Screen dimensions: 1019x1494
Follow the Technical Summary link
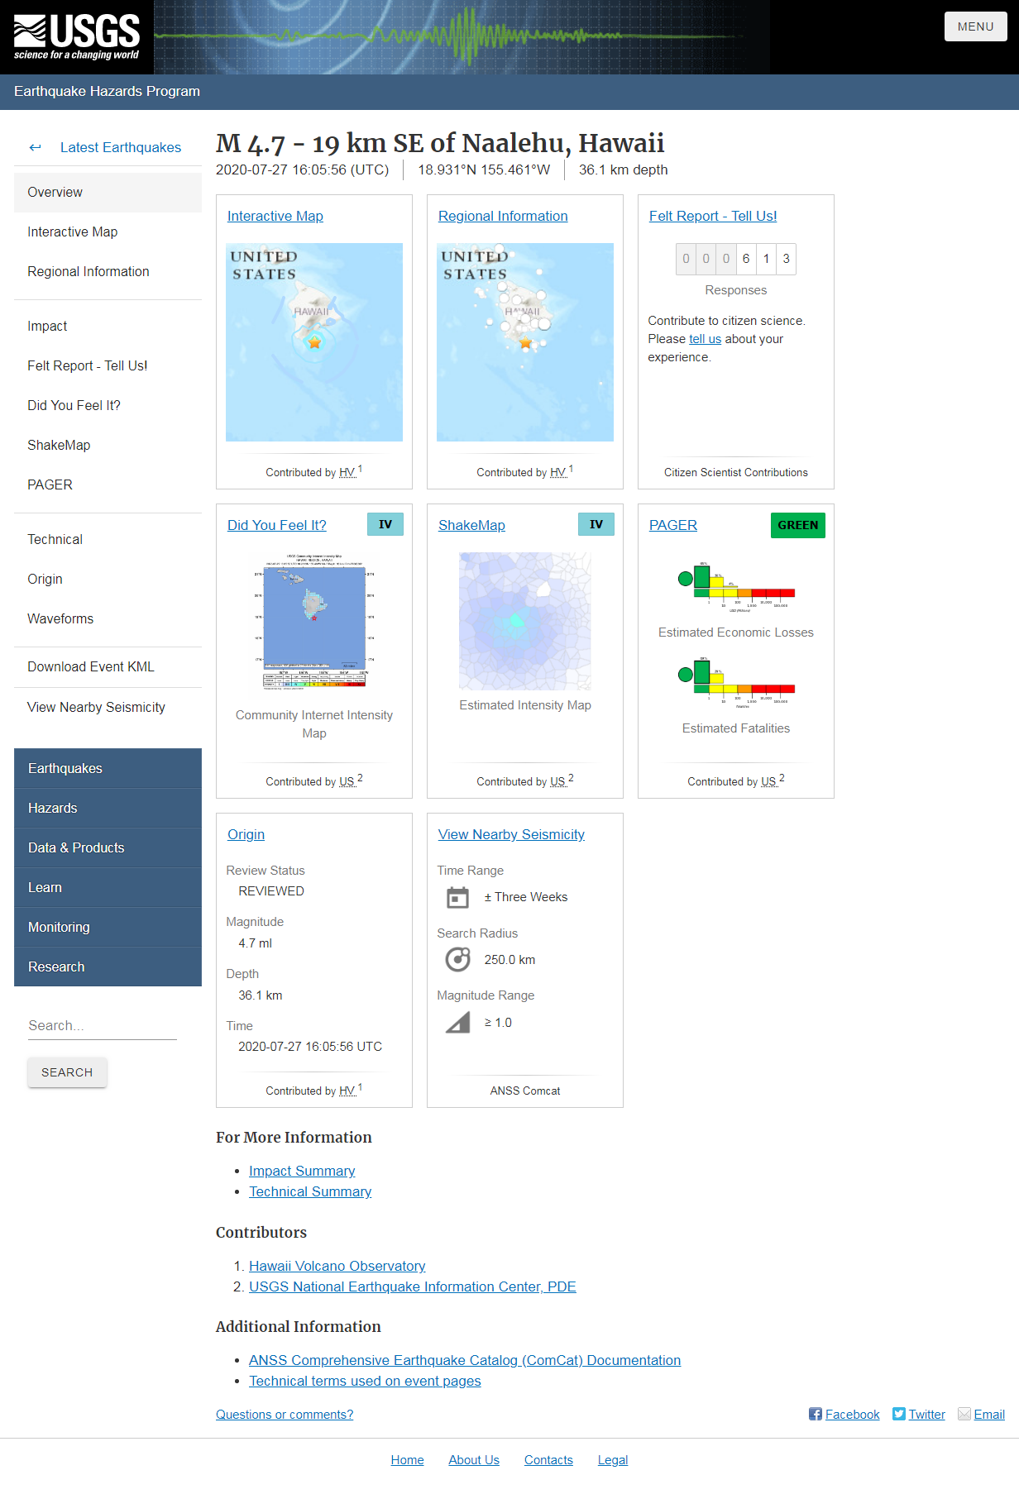[x=310, y=1191]
